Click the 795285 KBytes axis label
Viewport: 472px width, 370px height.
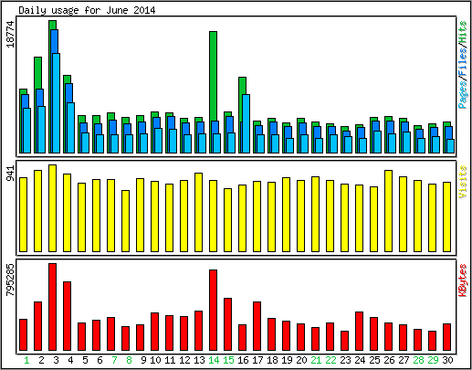(x=10, y=280)
